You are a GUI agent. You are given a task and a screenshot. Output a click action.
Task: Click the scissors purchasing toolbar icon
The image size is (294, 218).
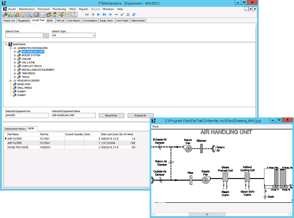[62, 15]
